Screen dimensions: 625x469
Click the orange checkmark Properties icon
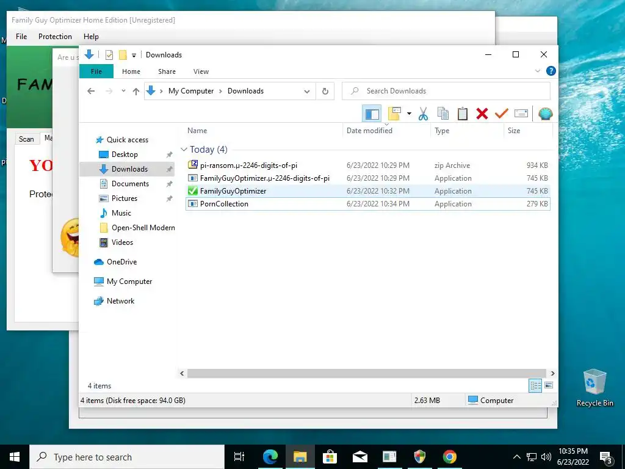502,114
